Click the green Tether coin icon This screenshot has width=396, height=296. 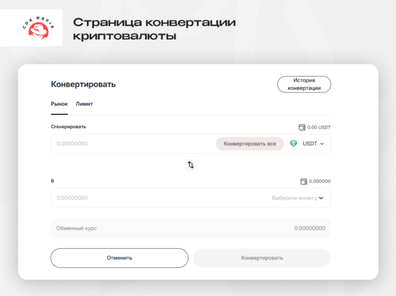[294, 144]
